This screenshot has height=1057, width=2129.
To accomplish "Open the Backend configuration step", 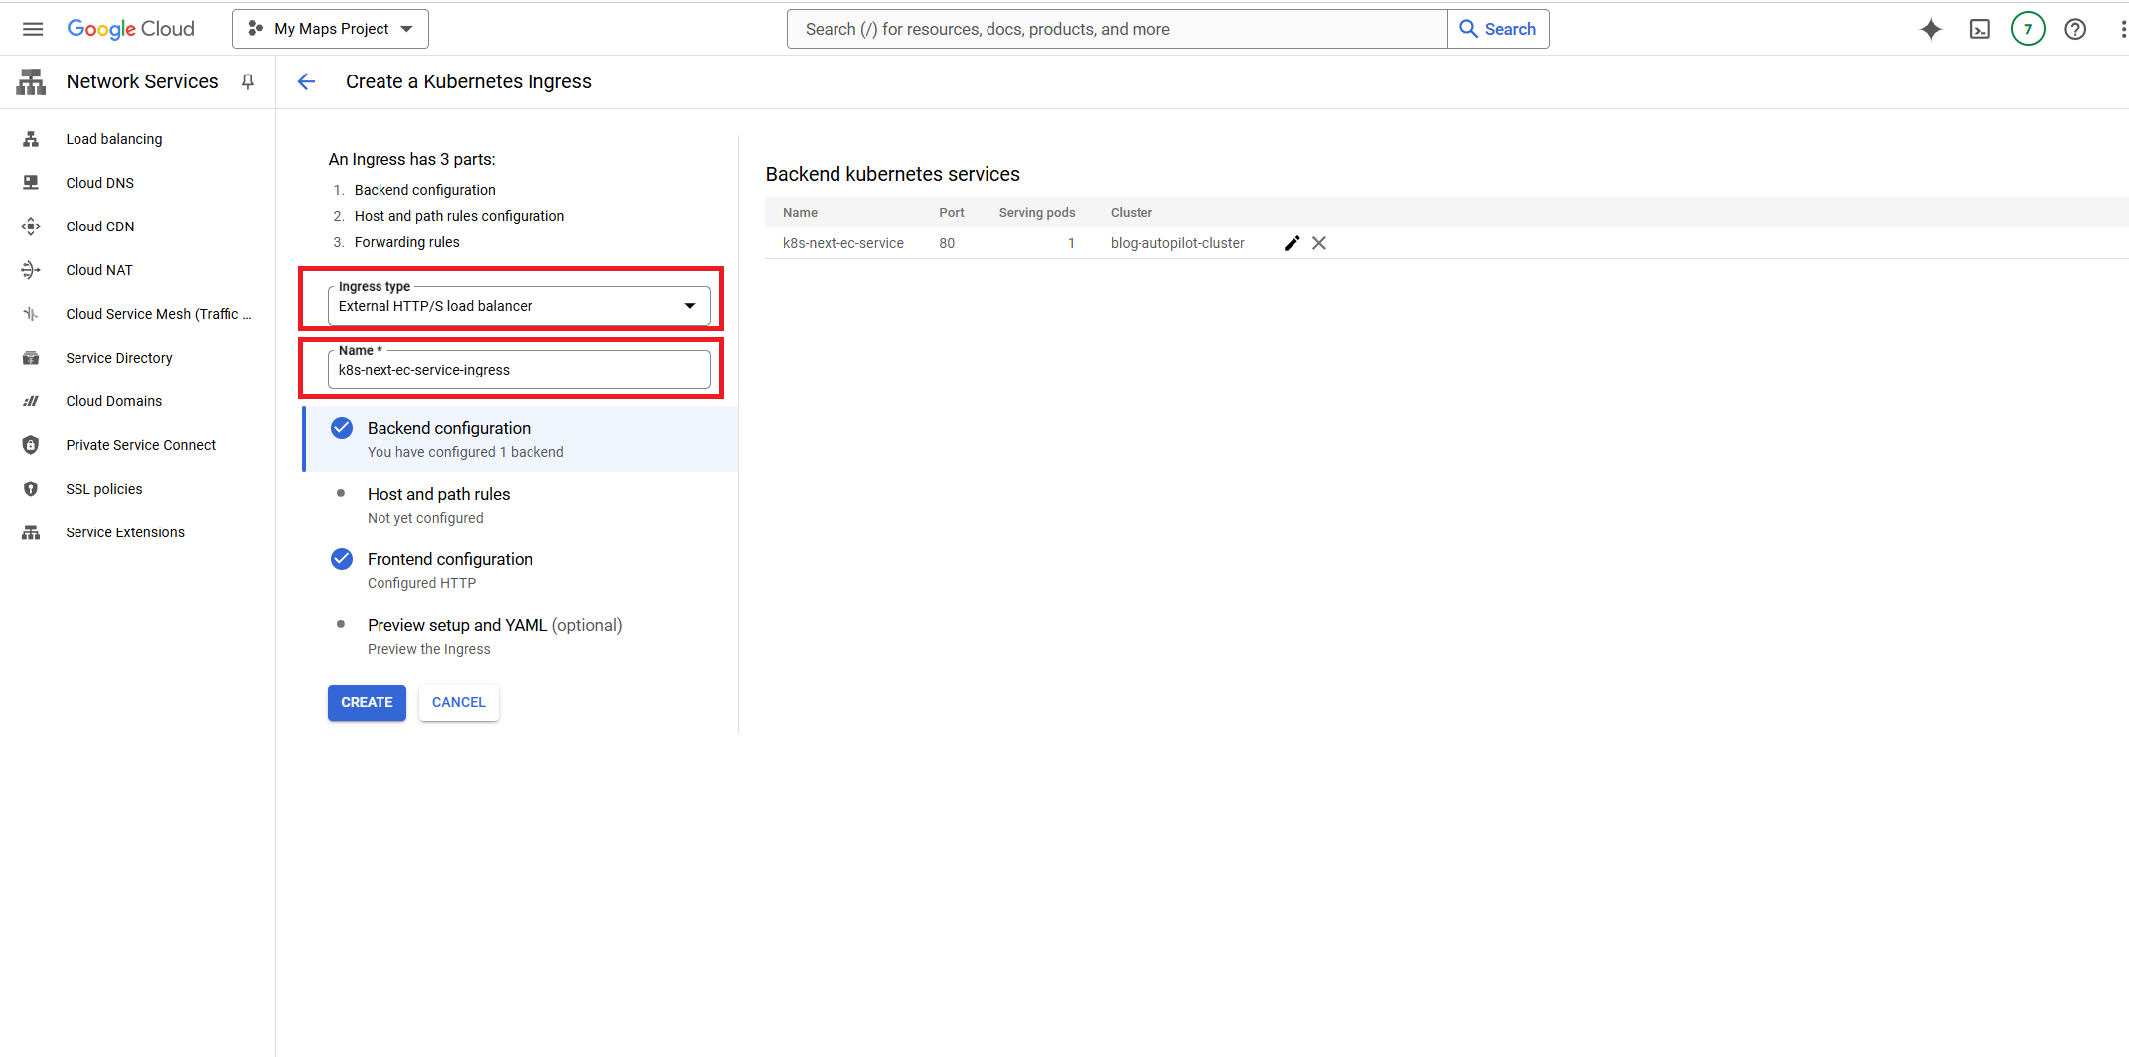I will [x=449, y=428].
